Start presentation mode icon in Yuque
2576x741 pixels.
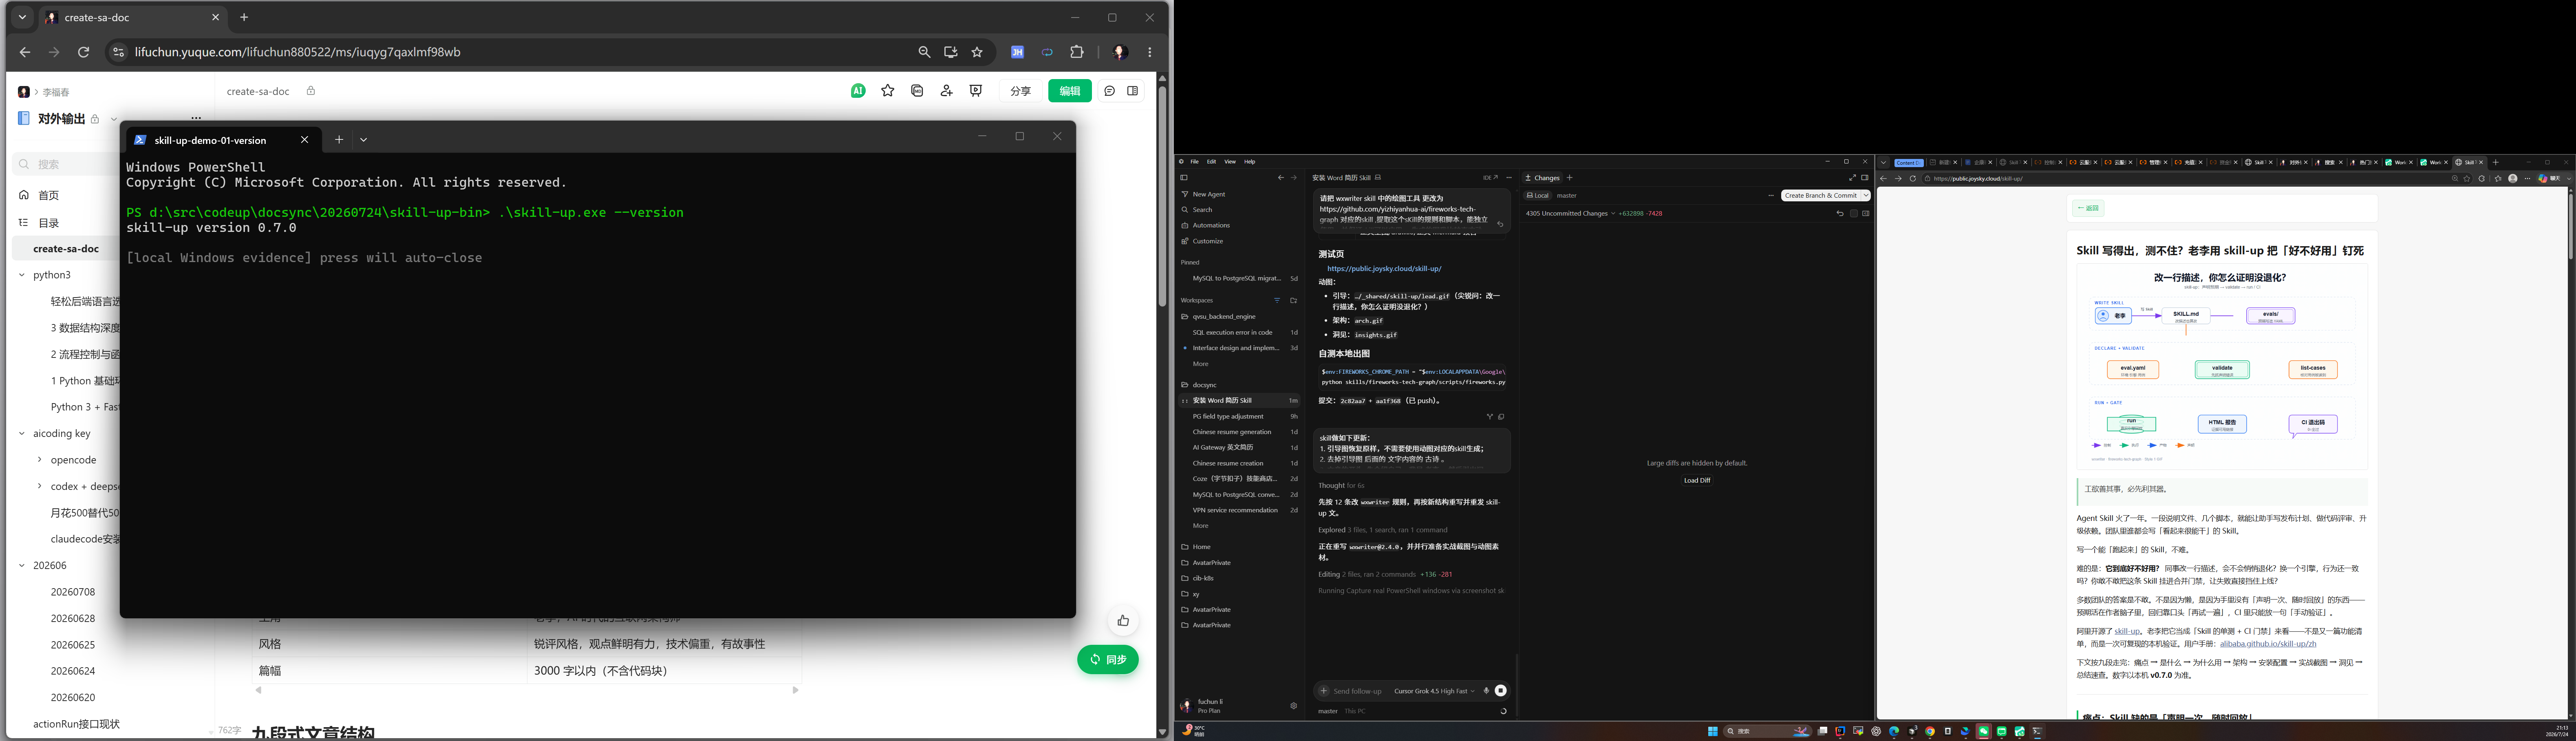tap(976, 91)
